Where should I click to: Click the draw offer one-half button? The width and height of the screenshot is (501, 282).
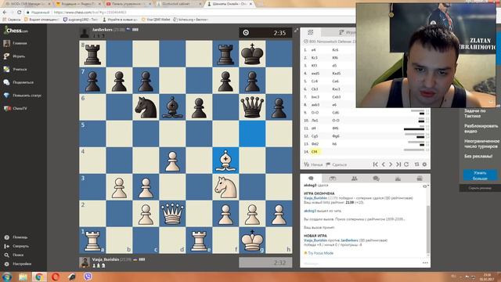[313, 164]
